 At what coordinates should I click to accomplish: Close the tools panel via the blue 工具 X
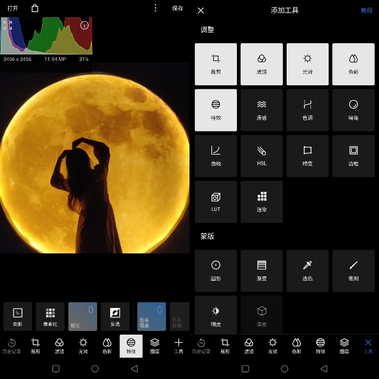coord(368,346)
